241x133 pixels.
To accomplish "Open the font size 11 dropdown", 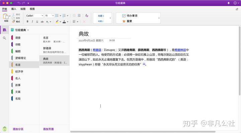I will pyautogui.click(x=49, y=16).
